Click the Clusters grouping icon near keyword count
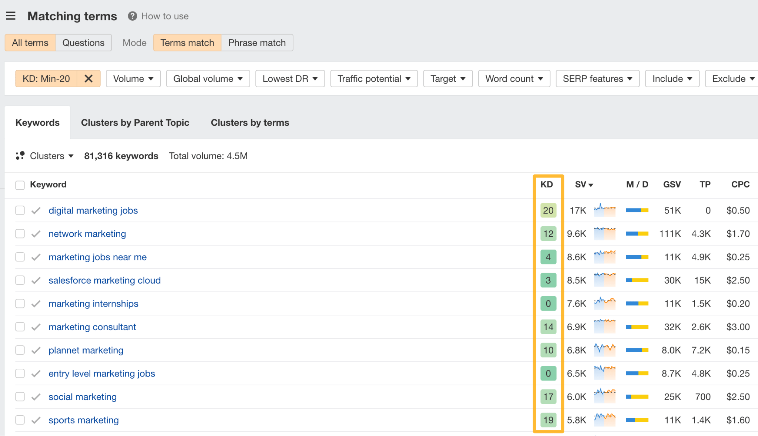Viewport: 758px width, 436px height. click(20, 156)
